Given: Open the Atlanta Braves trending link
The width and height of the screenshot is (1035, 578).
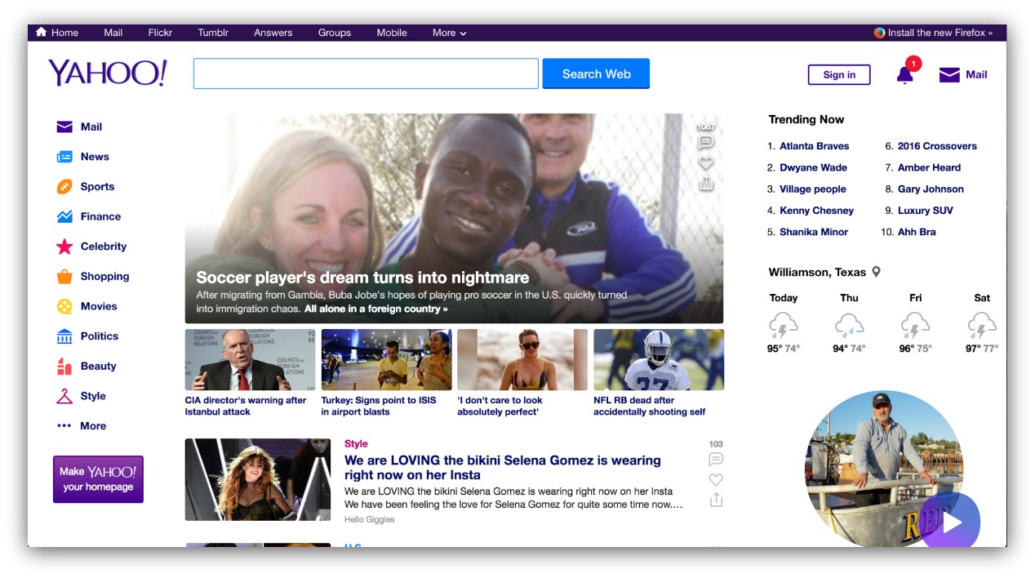Looking at the screenshot, I should [814, 146].
